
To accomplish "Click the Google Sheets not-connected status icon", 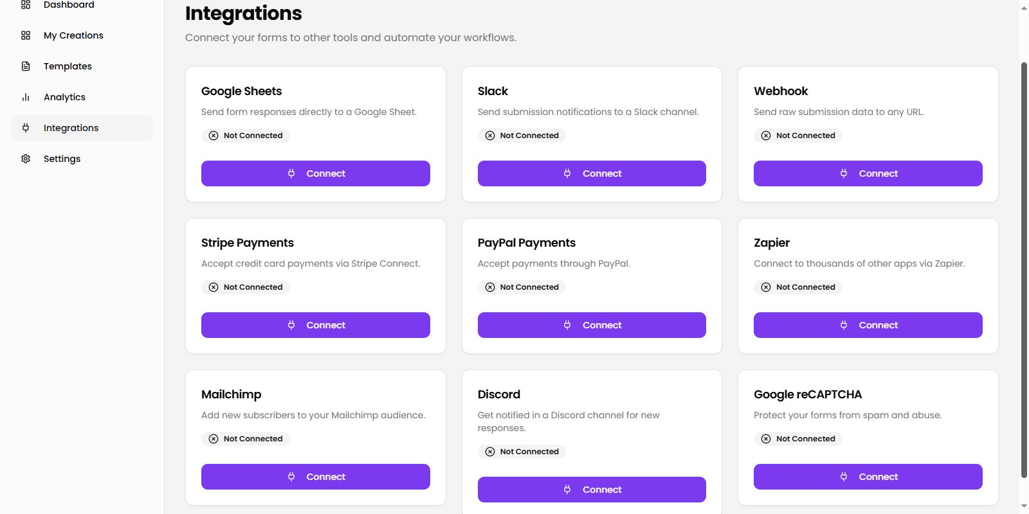I will point(214,136).
